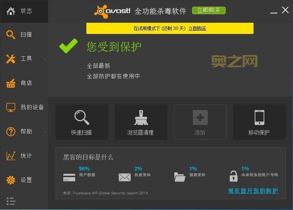Click the 浏览器清理 broom icon
This screenshot has width=293, height=210.
click(141, 118)
